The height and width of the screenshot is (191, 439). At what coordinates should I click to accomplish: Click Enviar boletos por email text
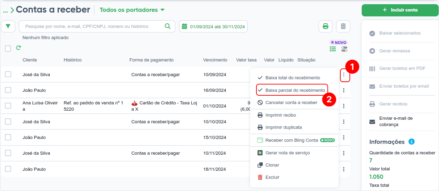point(404,86)
